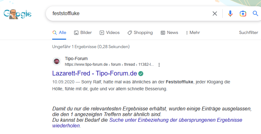
Task: Open the Suchfilter options
Action: point(248,33)
